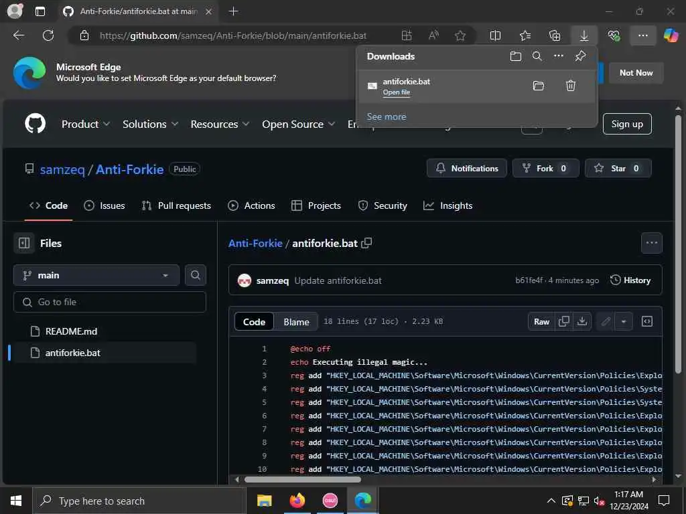Click See more in Downloads
The image size is (686, 514).
(387, 116)
